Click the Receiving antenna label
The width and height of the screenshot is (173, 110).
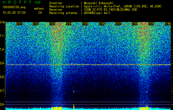click(63, 13)
